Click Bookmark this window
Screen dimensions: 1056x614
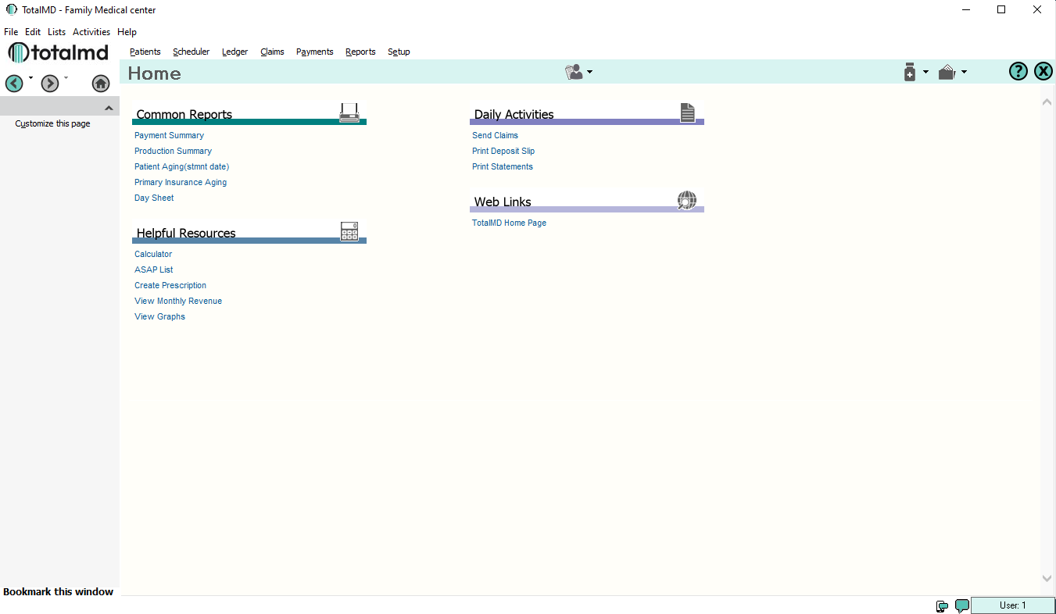click(58, 591)
